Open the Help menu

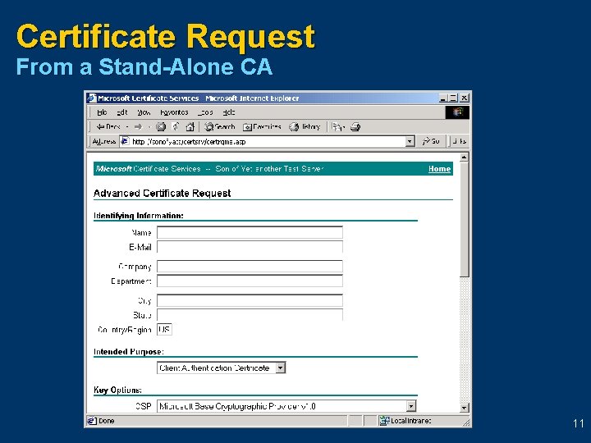click(x=229, y=112)
